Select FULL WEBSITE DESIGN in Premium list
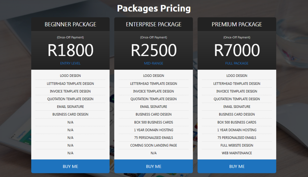308x177 pixels. tap(237, 145)
